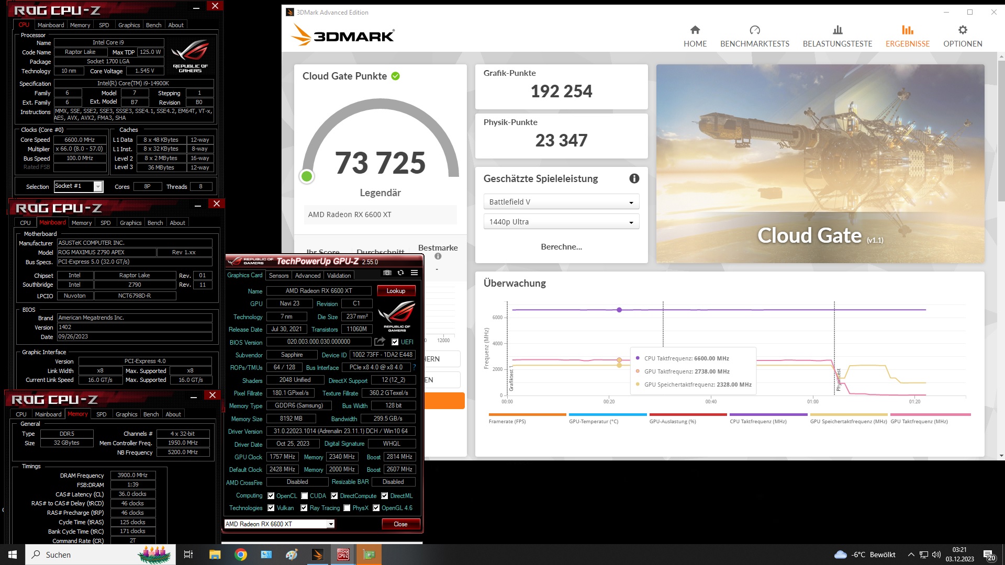Click the info icon next to Geschätzte Spieleleistung
The image size is (1005, 565).
click(634, 179)
